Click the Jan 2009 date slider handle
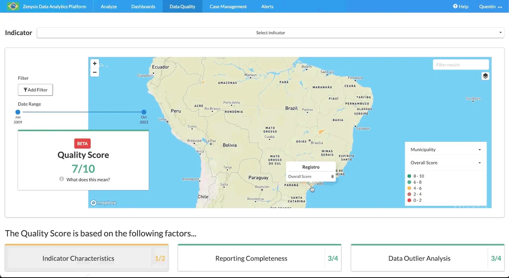509x278 pixels. coord(18,112)
